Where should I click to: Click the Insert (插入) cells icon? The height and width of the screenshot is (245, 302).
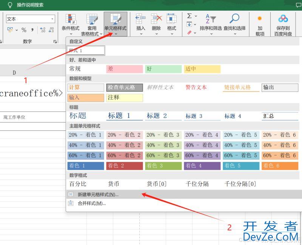pos(140,19)
